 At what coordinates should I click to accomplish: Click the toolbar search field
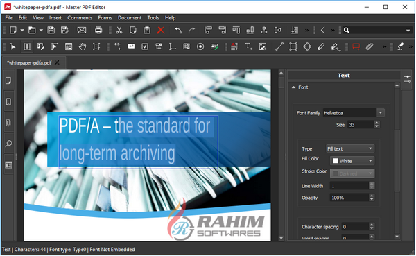click(x=376, y=31)
